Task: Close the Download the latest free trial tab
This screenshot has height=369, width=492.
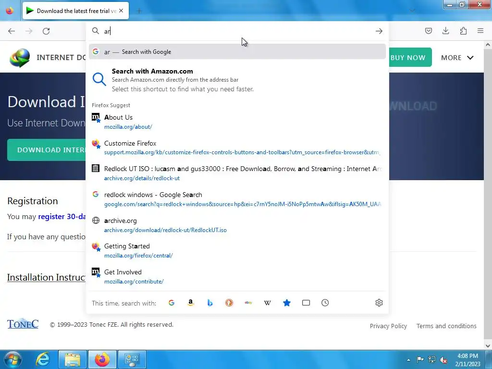Action: [x=121, y=11]
